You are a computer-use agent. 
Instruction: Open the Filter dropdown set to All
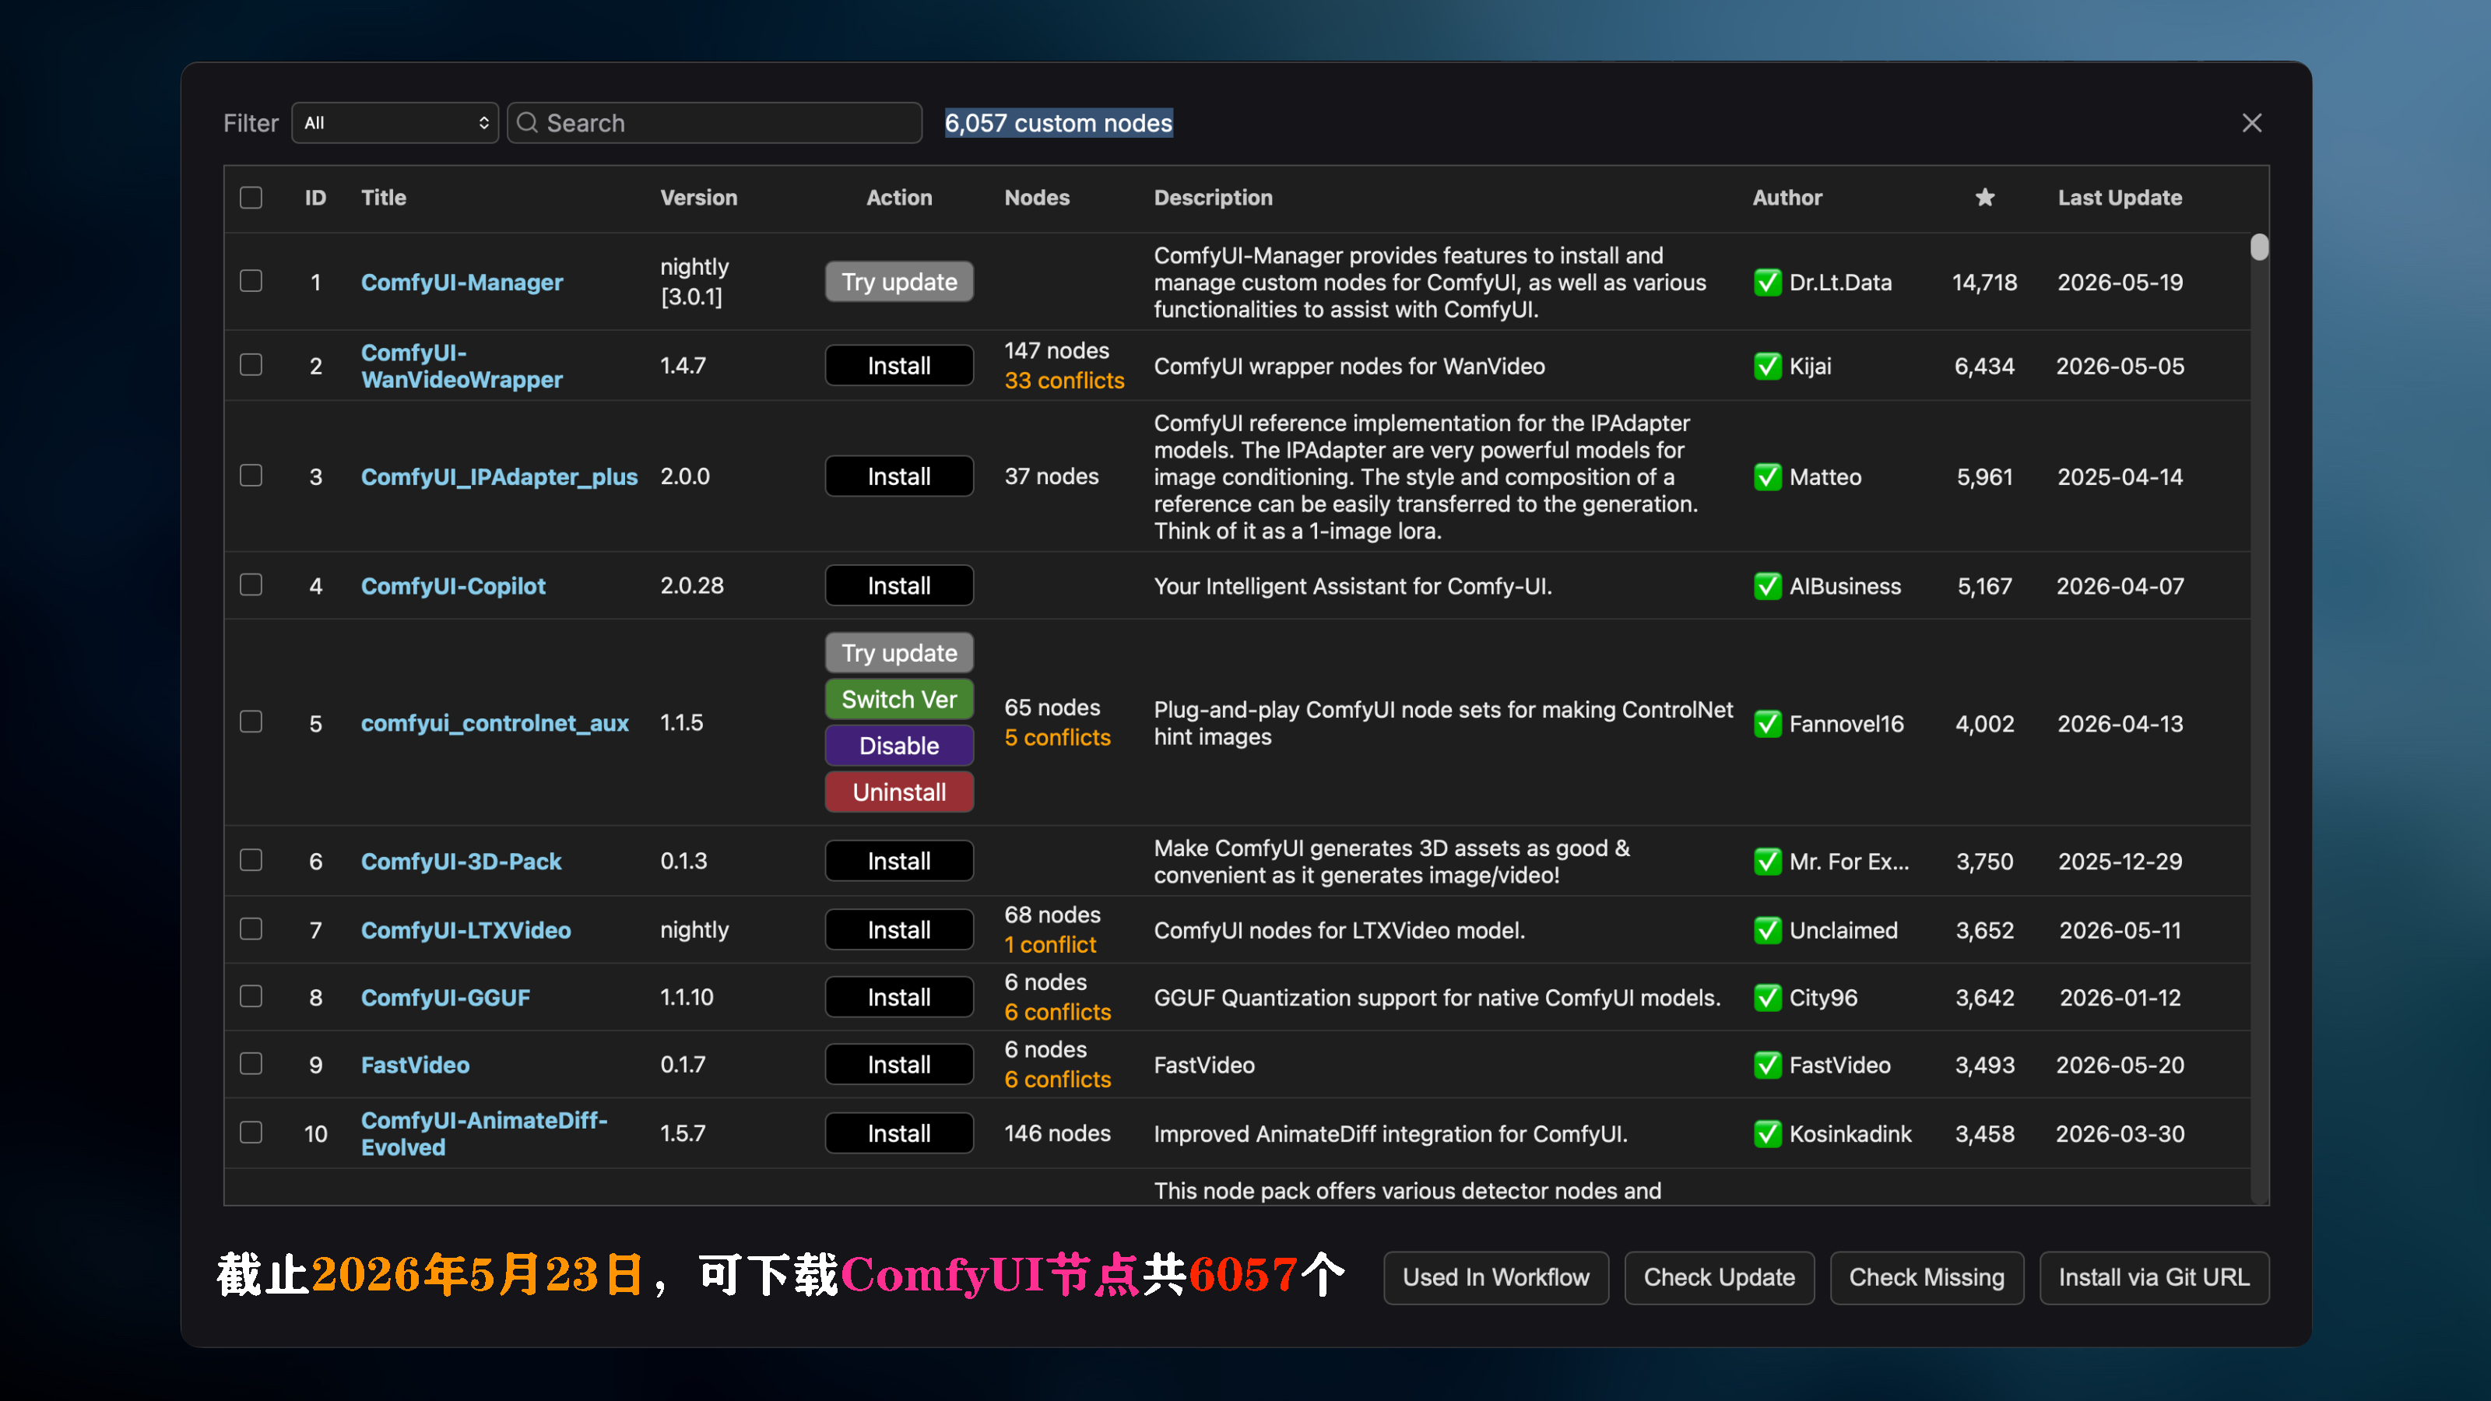(395, 123)
